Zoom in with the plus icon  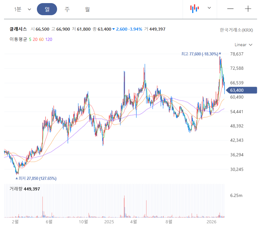click(248, 9)
